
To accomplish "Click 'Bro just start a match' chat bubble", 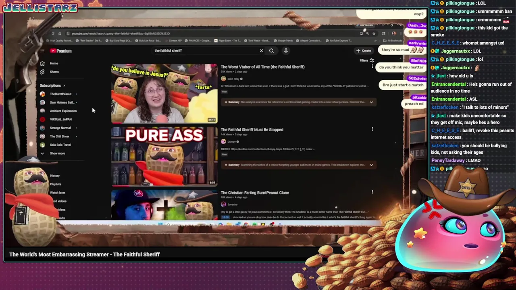I will 403,85.
